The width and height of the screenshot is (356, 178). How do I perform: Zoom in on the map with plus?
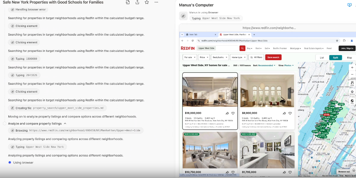(352, 67)
